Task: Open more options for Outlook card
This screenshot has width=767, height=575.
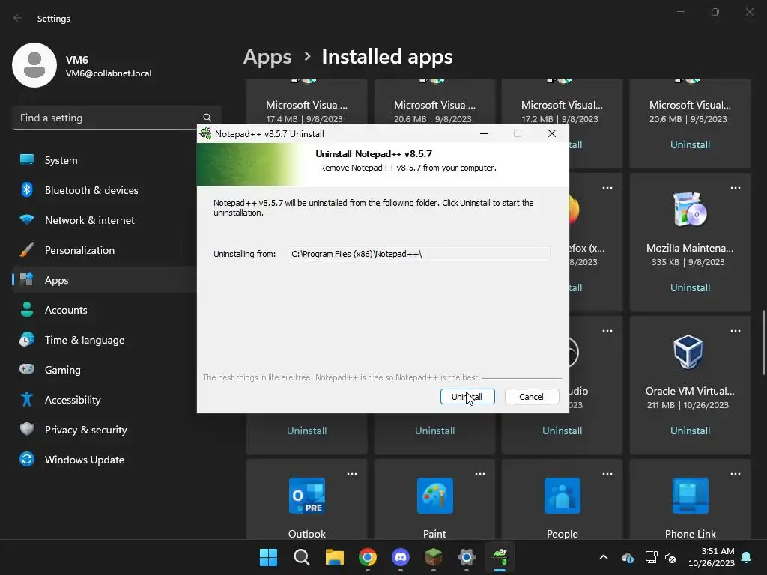Action: pyautogui.click(x=352, y=474)
